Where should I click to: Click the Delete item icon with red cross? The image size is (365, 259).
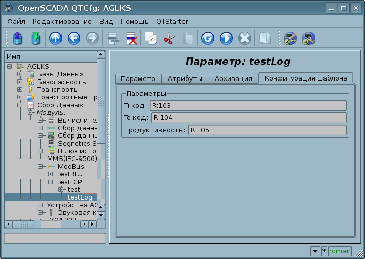tap(131, 38)
